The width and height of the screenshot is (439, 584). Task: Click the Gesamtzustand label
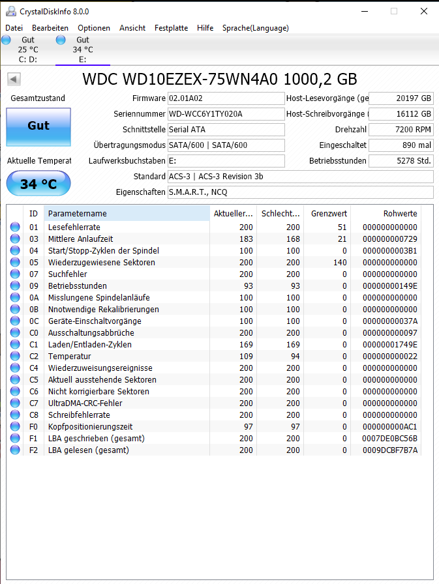coord(38,98)
